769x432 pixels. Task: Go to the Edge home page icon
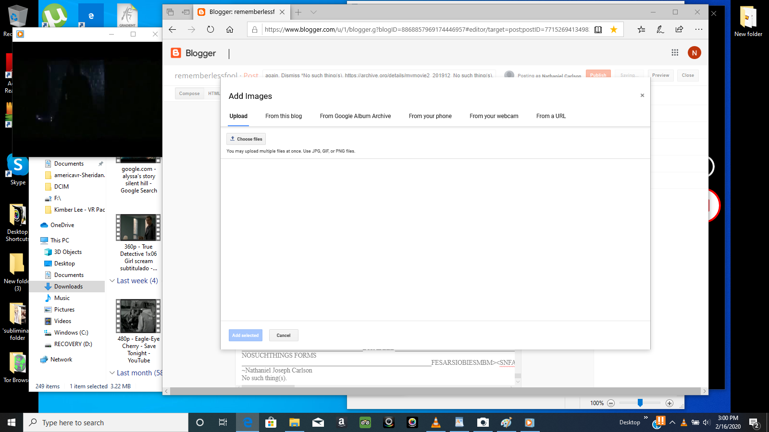coord(230,29)
